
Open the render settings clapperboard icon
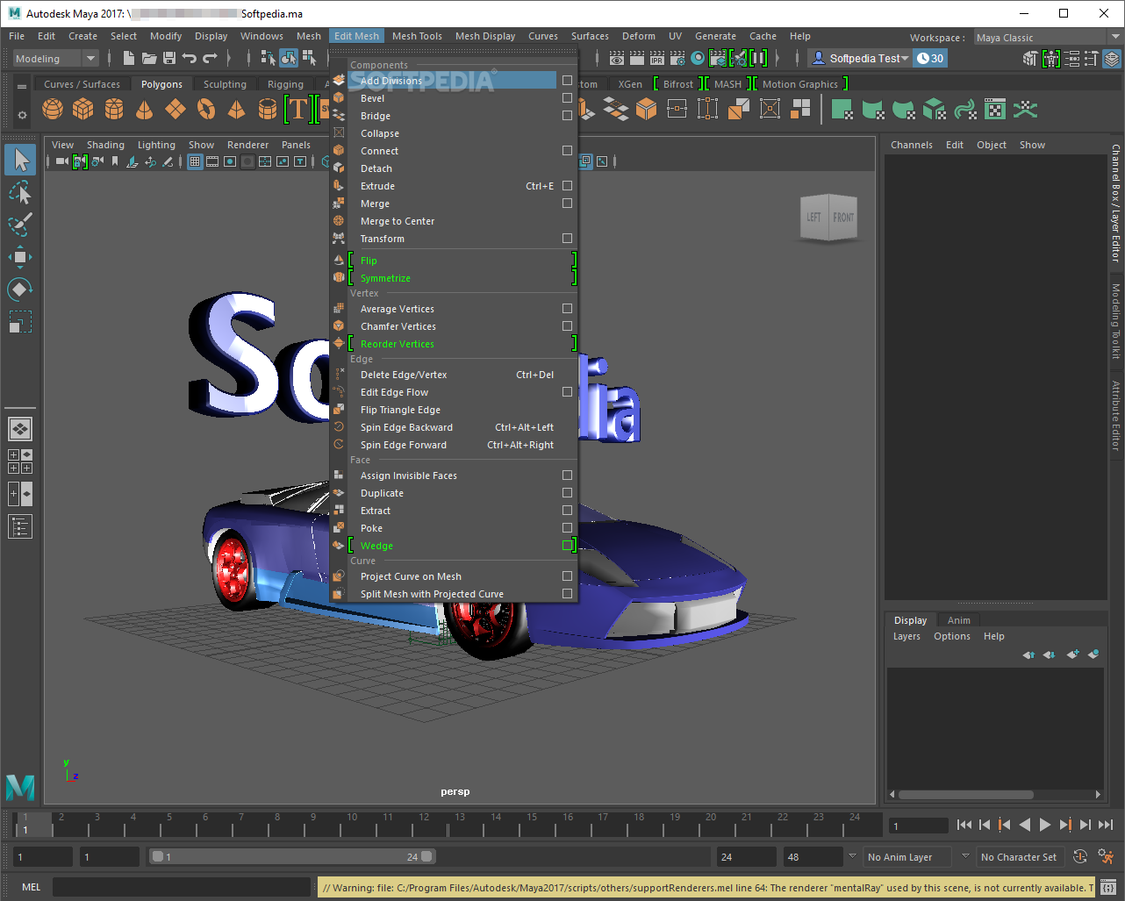click(677, 58)
